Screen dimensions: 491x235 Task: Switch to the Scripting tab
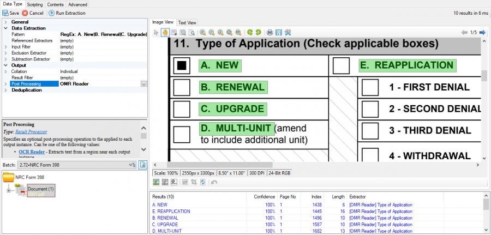(x=34, y=4)
